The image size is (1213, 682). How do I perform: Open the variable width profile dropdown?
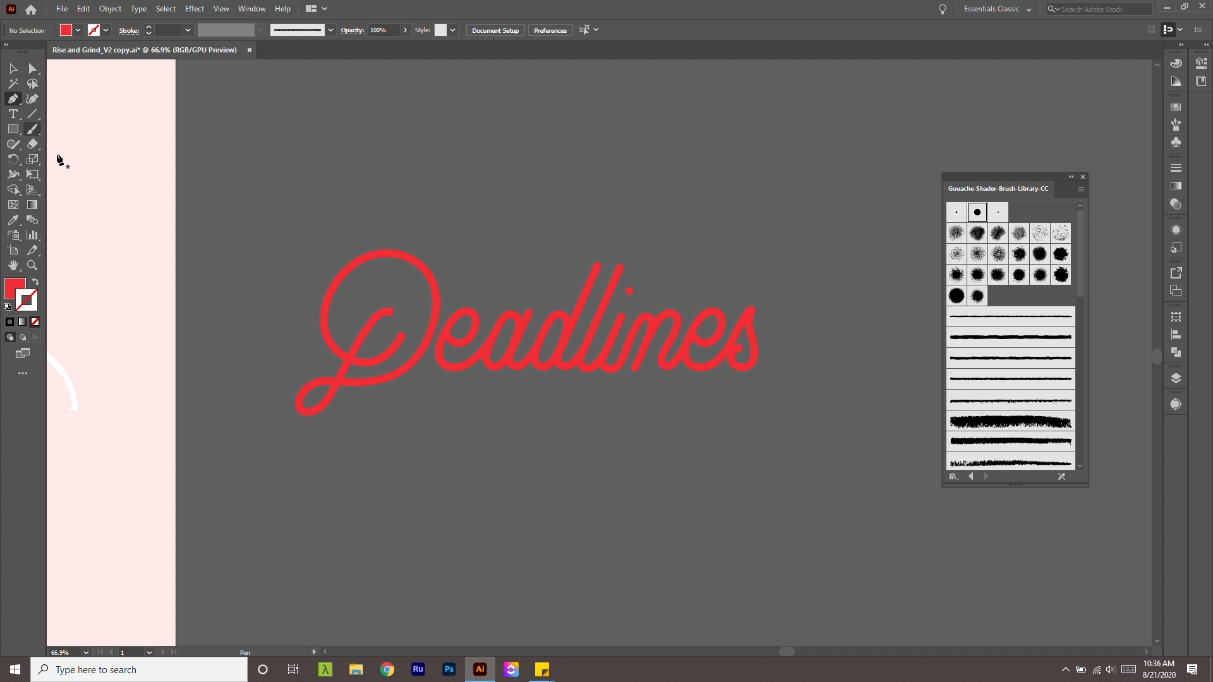point(260,30)
